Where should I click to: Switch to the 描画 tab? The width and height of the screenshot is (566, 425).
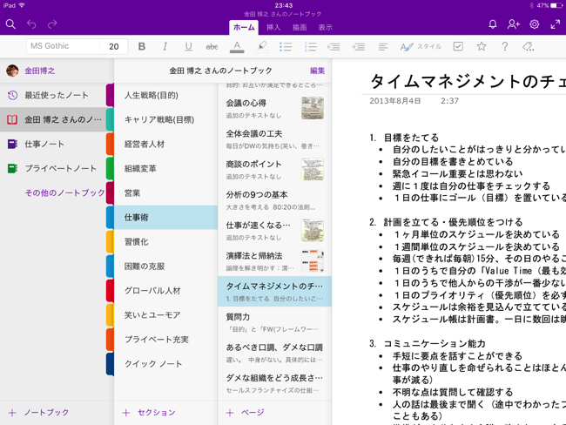pyautogui.click(x=299, y=28)
